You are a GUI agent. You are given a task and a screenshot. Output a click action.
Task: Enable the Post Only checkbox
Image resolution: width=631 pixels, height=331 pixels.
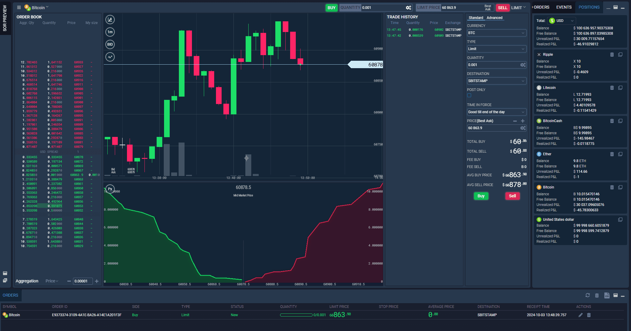click(x=469, y=95)
